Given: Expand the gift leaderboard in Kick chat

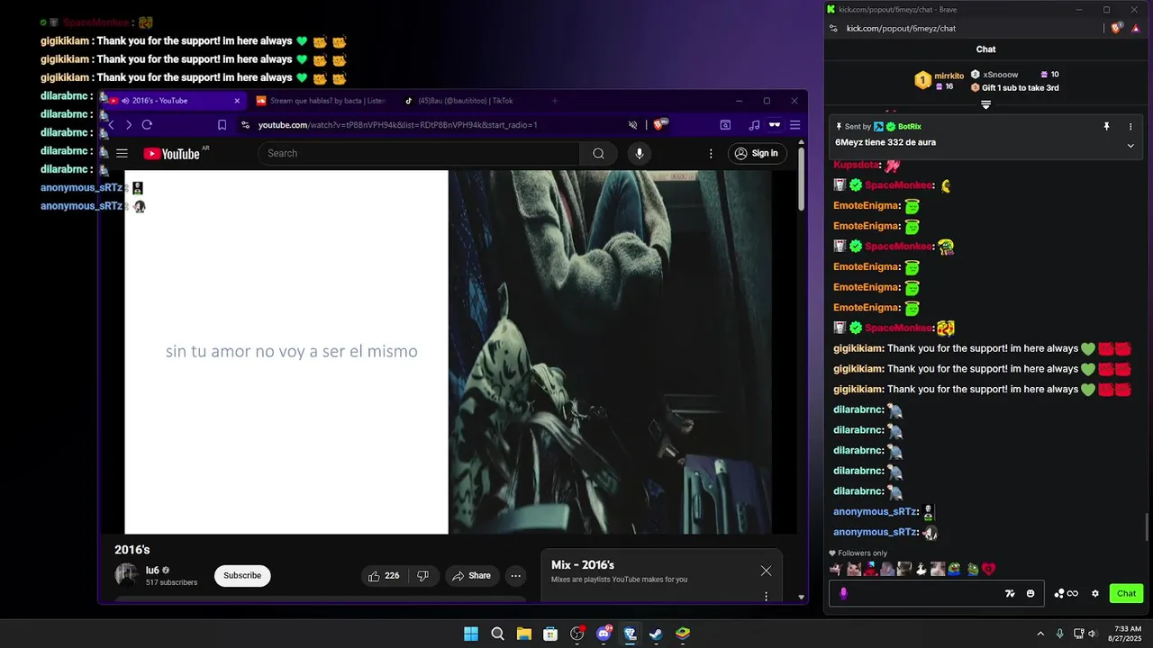Looking at the screenshot, I should (x=985, y=105).
